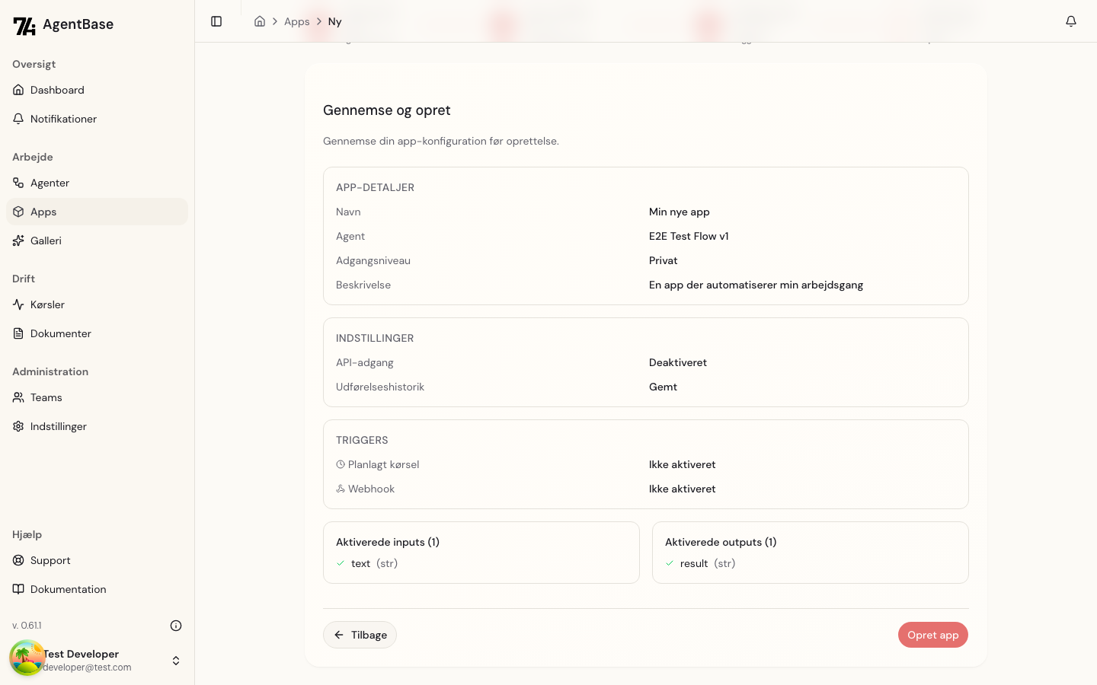This screenshot has width=1097, height=685.
Task: Click the home breadcrumb icon
Action: (x=260, y=21)
